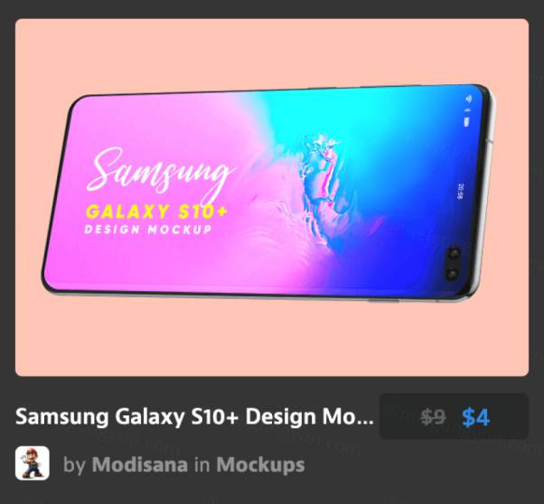Click the battery icon on phone screen
The width and height of the screenshot is (544, 504).
pos(467,121)
